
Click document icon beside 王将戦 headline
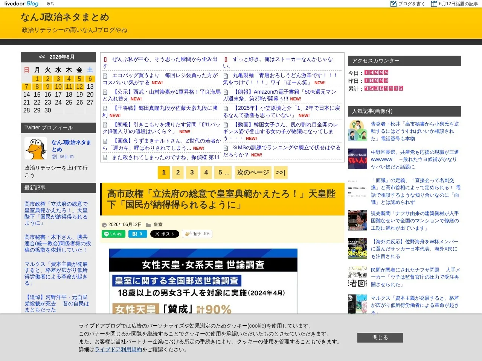[105, 108]
